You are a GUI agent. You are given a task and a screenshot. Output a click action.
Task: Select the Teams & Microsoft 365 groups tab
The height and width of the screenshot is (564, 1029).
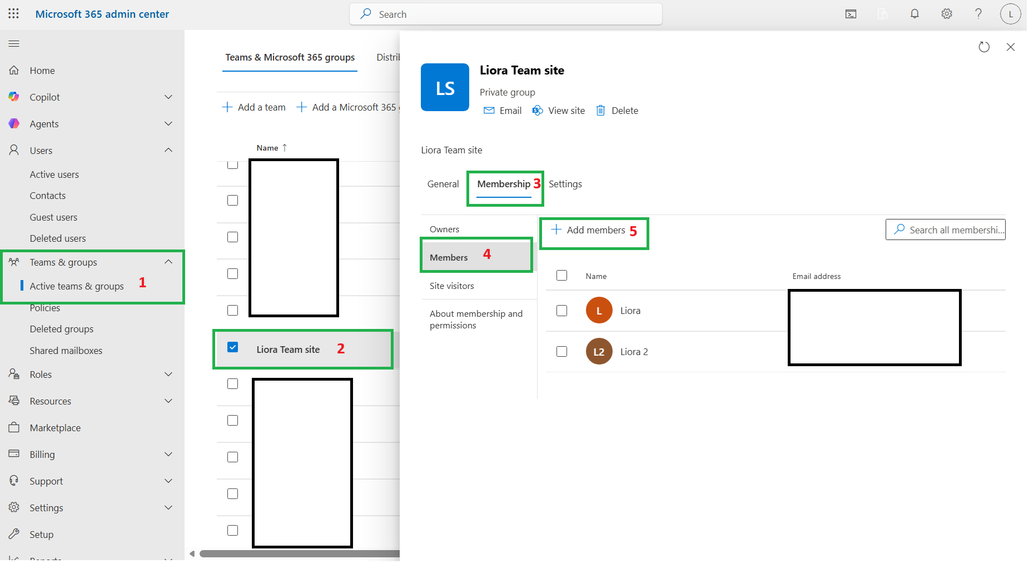click(290, 58)
